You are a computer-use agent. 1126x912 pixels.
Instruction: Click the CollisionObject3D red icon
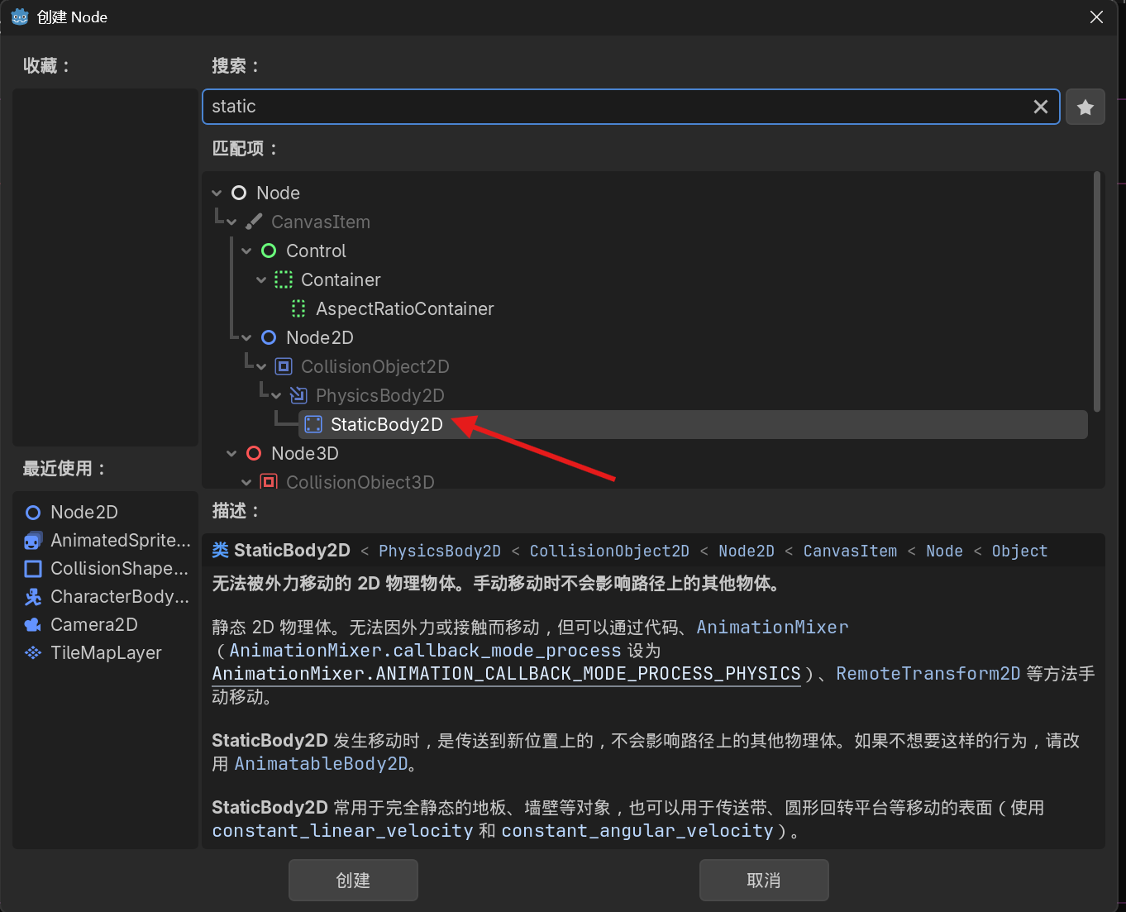click(269, 482)
